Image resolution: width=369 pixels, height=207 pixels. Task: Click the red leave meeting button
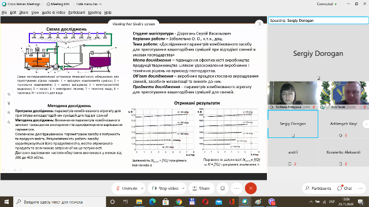coord(251,188)
